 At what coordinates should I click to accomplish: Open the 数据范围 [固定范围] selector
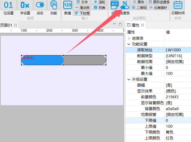[x=178, y=62]
